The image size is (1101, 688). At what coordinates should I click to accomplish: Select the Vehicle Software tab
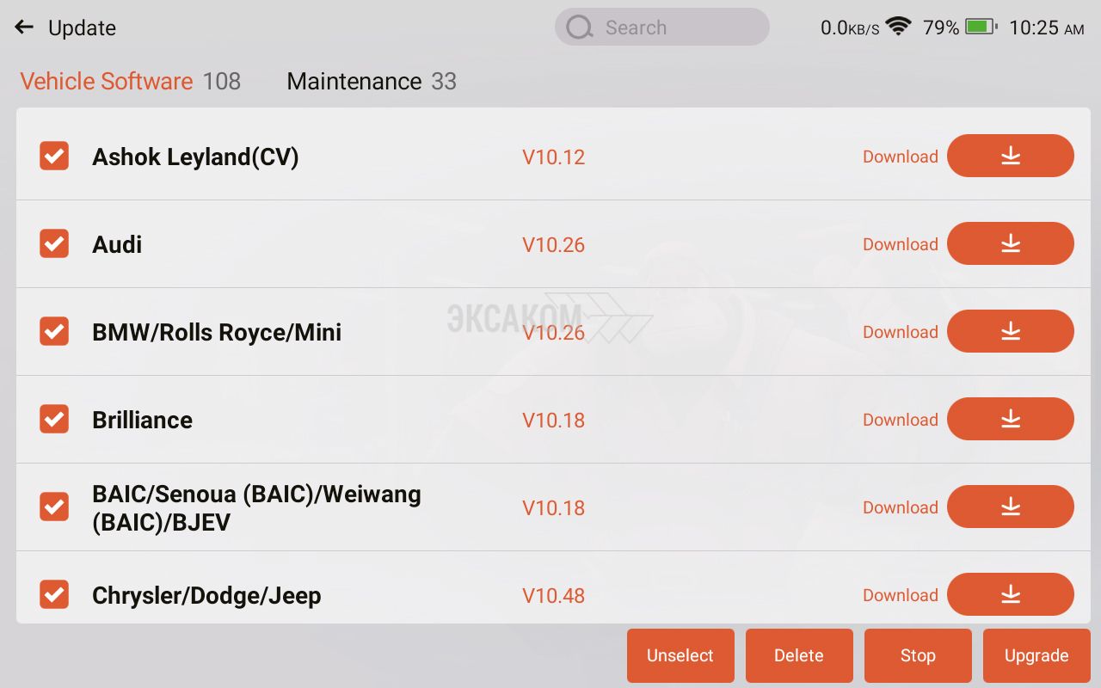(131, 82)
